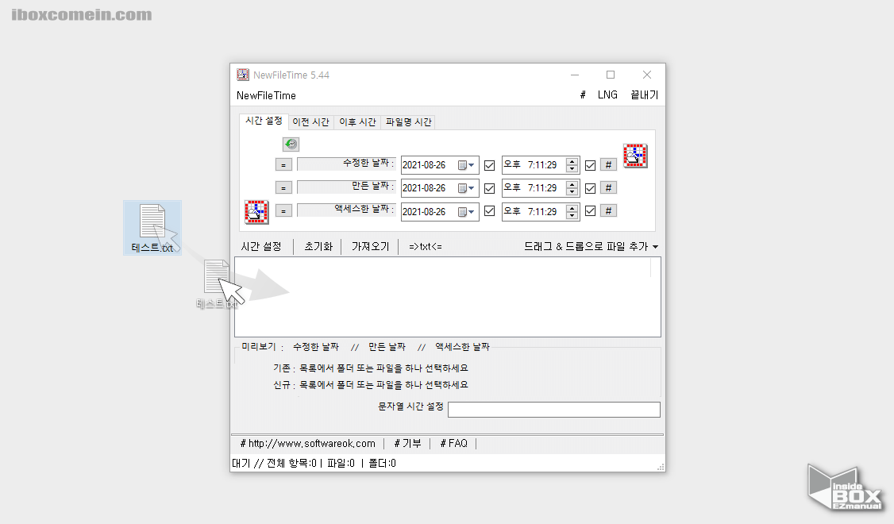Screen dimensions: 894x524
Task: Switch to the 이전 시간 tab
Action: coord(310,122)
